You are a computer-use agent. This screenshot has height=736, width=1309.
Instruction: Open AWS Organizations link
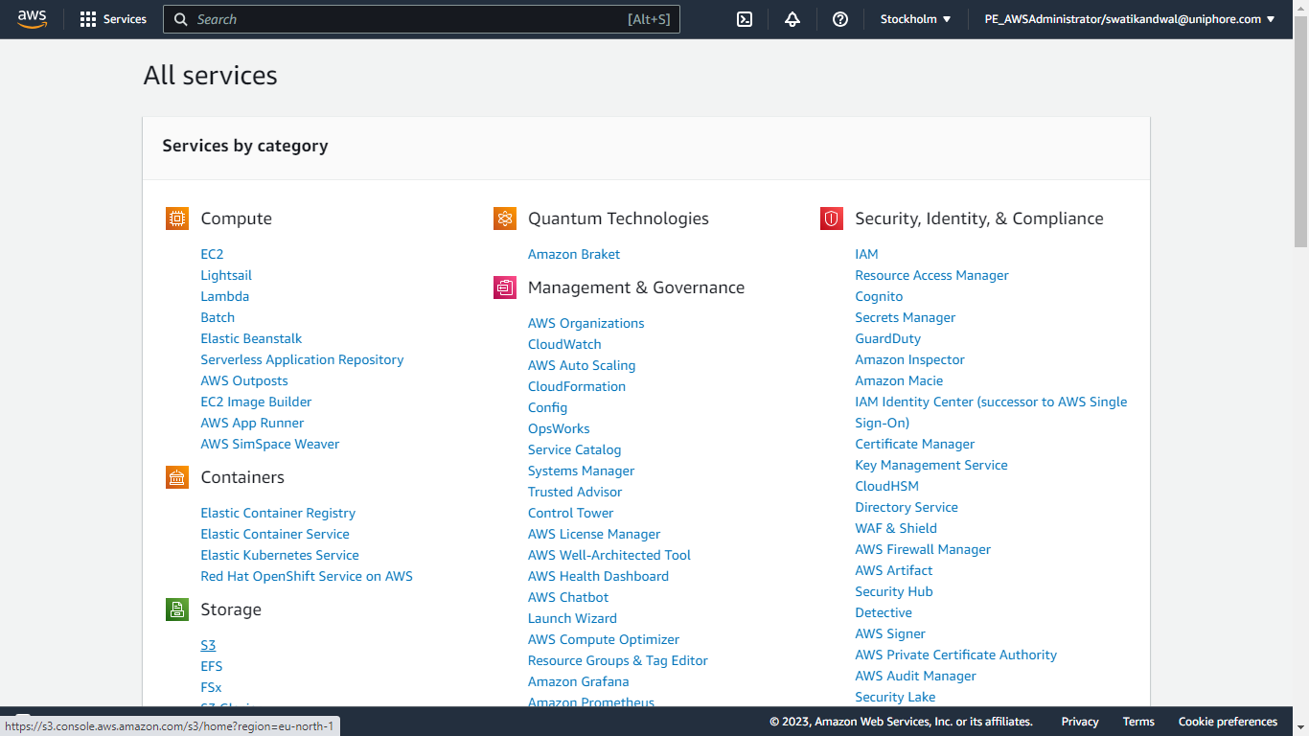point(586,323)
